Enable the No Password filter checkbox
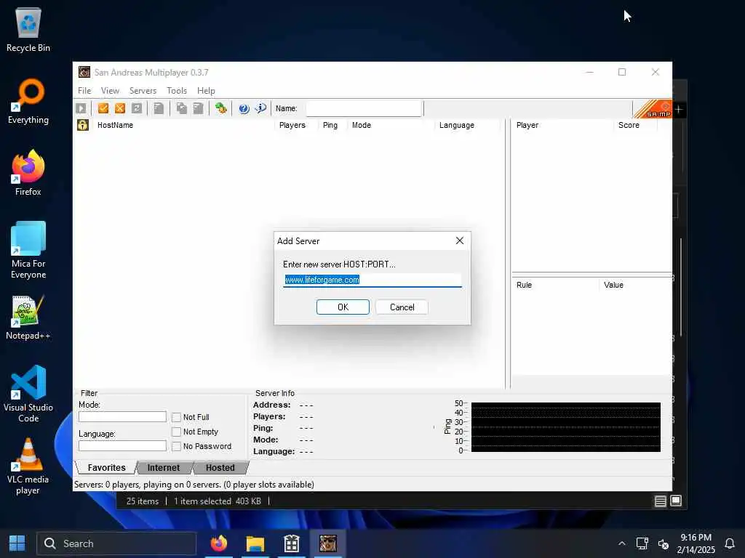The width and height of the screenshot is (745, 558). (176, 447)
